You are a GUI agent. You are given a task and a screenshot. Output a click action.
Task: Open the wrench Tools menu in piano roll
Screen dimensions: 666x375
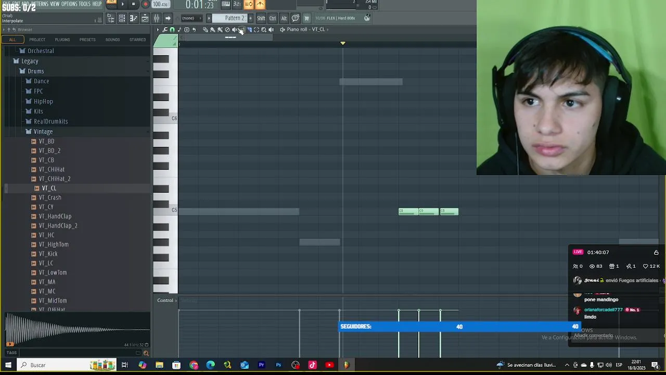[165, 30]
